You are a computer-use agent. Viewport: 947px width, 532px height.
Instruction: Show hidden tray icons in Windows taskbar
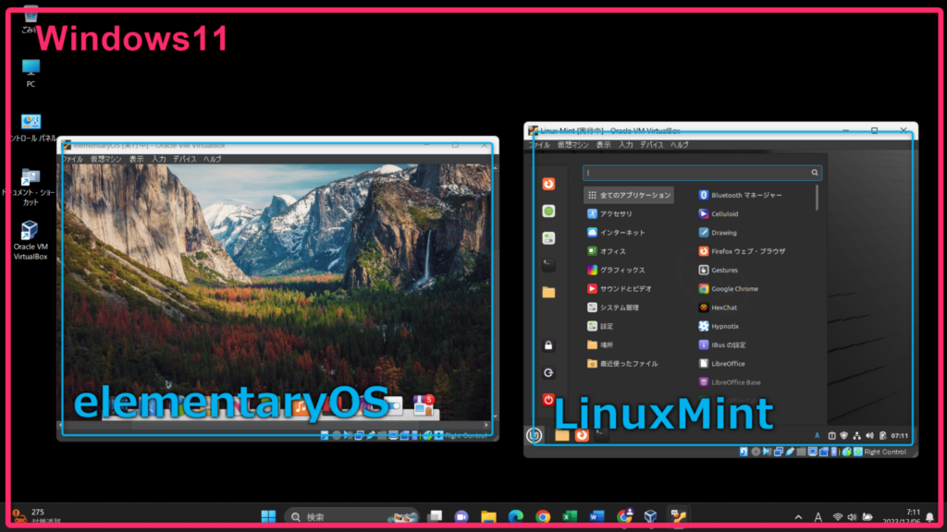pos(798,517)
